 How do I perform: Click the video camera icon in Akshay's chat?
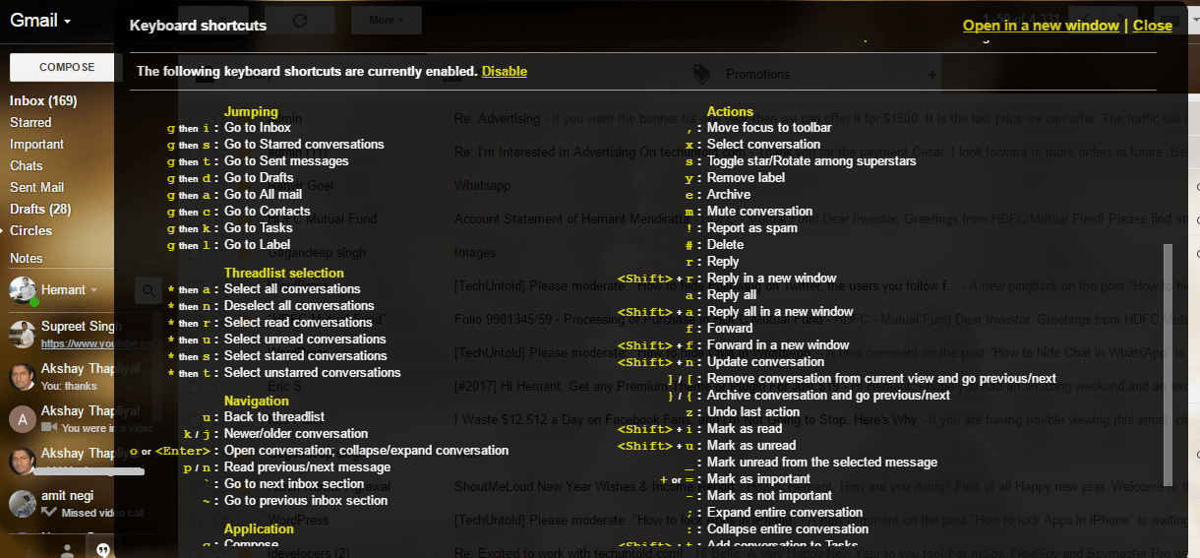[48, 428]
